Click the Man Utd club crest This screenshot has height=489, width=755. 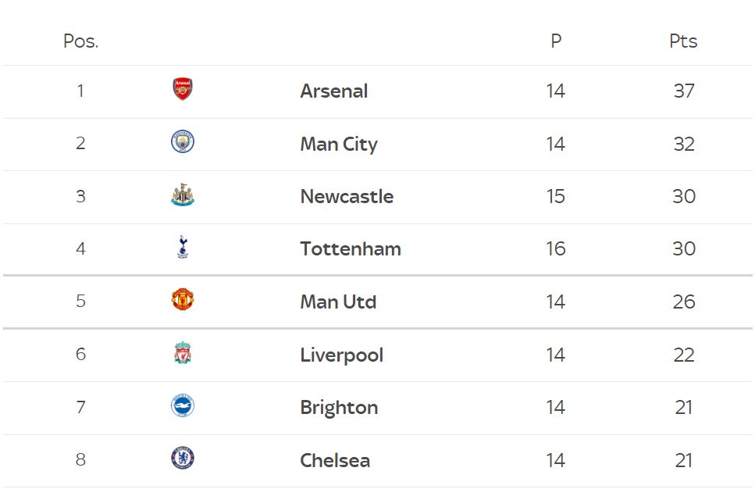pyautogui.click(x=182, y=300)
